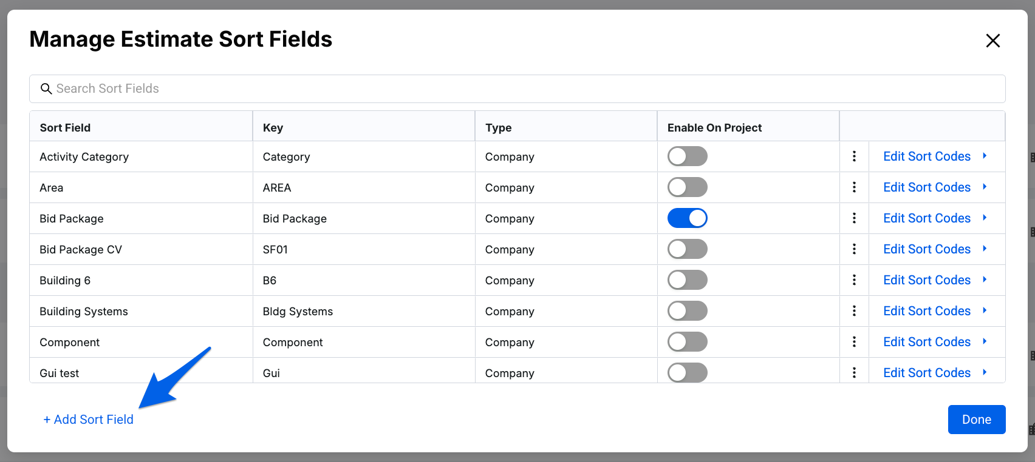Screen dimensions: 1035x462
Task: Expand the arrow beside Area's Edit Sort Codes
Action: tap(985, 187)
